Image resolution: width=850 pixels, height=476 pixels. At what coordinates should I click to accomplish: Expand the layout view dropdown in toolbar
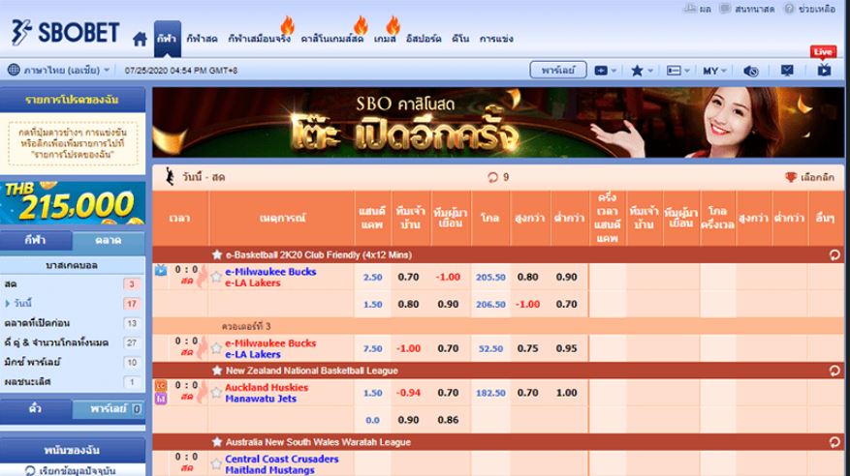(x=678, y=71)
